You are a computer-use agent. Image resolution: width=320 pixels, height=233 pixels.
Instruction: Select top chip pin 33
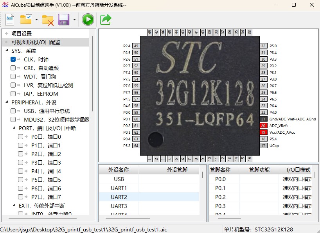249,32
